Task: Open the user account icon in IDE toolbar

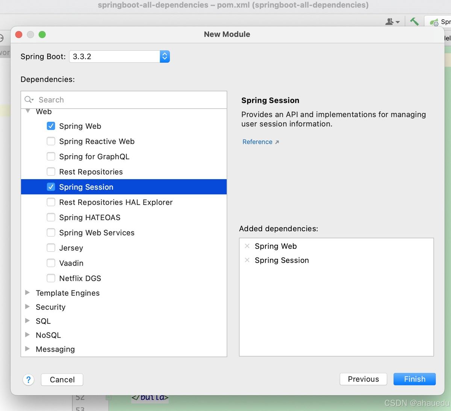Action: [x=392, y=22]
